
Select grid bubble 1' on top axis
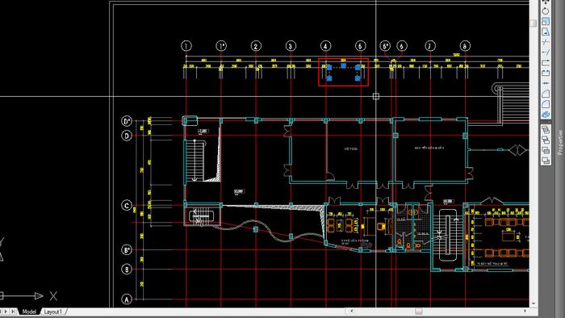coord(221,46)
